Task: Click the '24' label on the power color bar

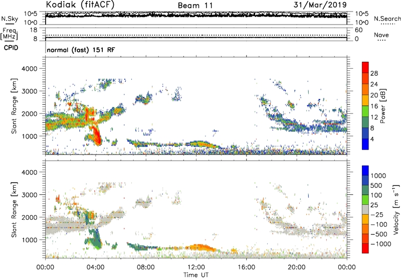Action: pyautogui.click(x=374, y=84)
